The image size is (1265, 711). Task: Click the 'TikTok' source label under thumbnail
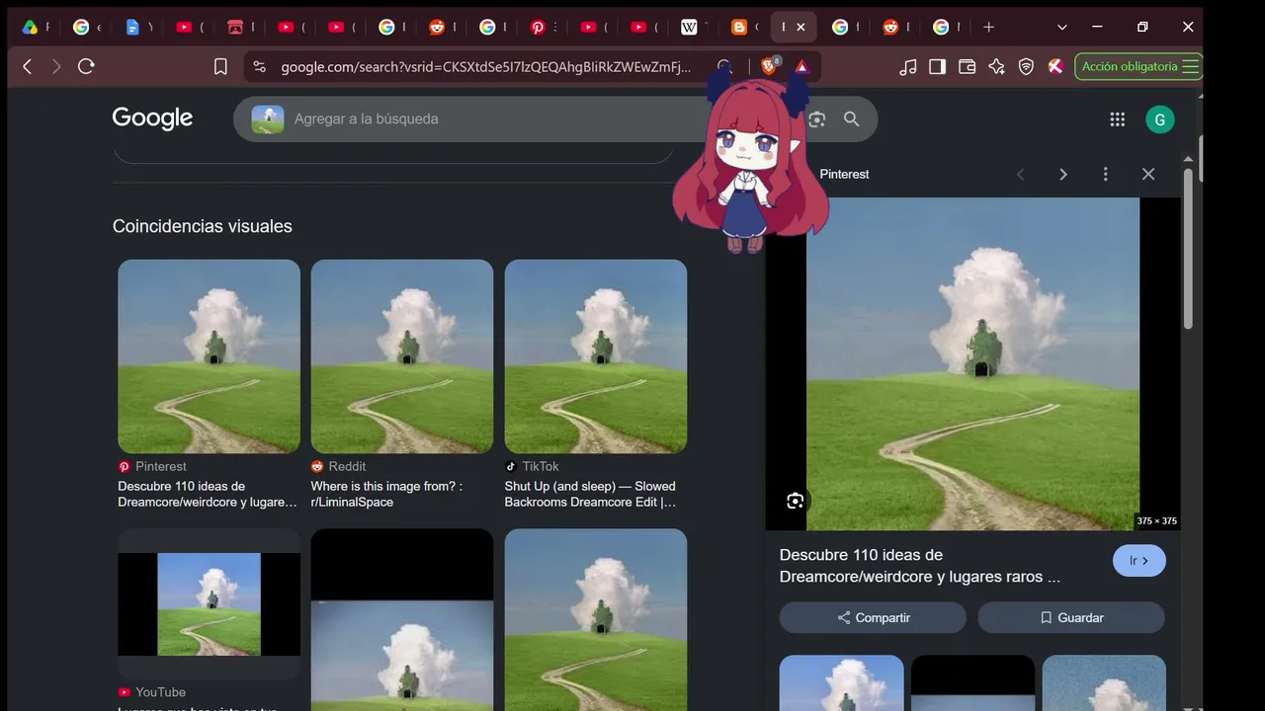click(x=541, y=466)
